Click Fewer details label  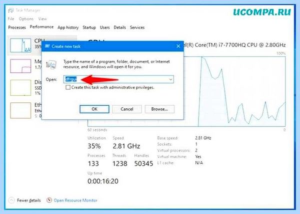coord(29,200)
